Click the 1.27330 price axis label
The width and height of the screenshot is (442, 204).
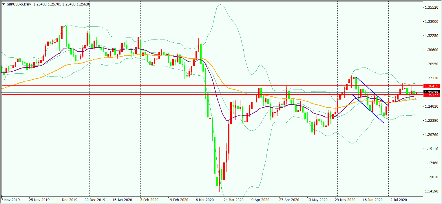tap(431, 78)
